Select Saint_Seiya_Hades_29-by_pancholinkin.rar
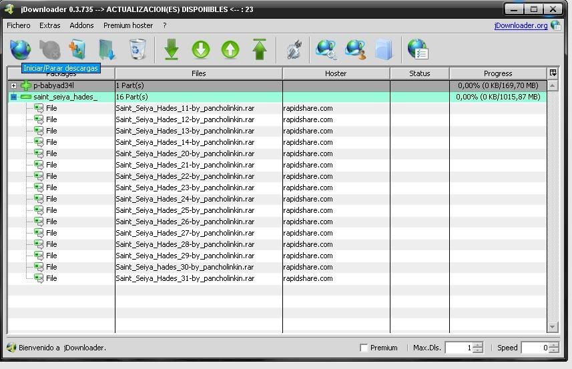572x369 pixels. (185, 256)
